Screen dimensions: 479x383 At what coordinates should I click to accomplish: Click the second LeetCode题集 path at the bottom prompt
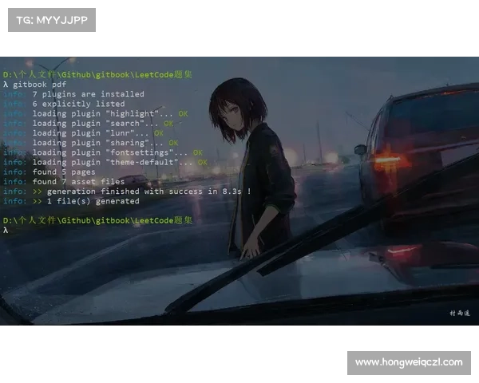coord(97,220)
